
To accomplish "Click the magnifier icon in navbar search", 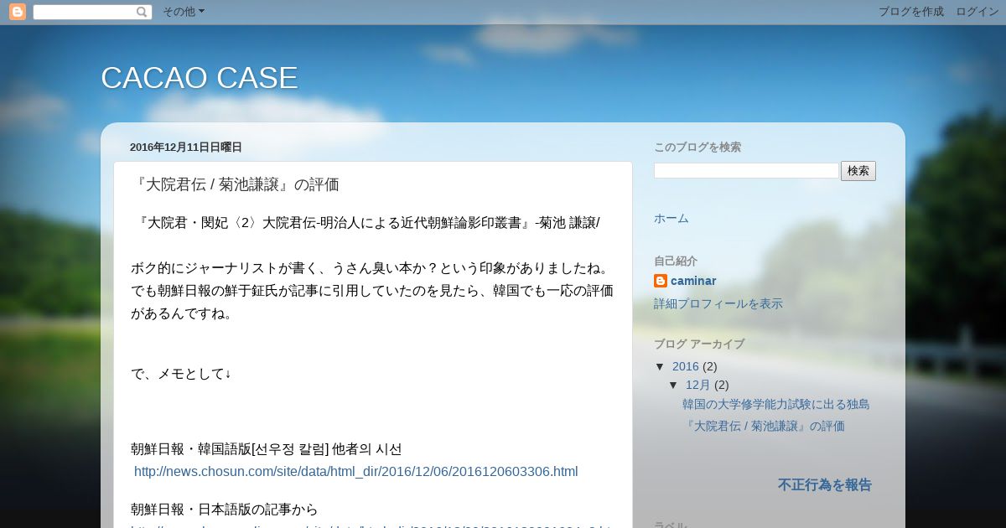I will (x=142, y=12).
